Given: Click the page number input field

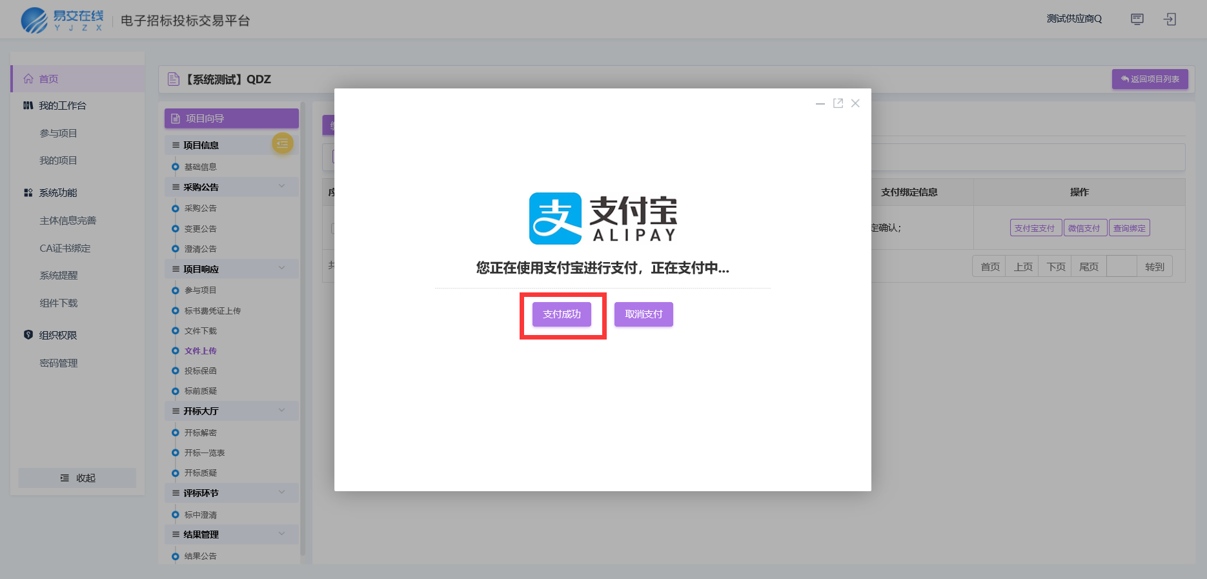Looking at the screenshot, I should (1122, 267).
